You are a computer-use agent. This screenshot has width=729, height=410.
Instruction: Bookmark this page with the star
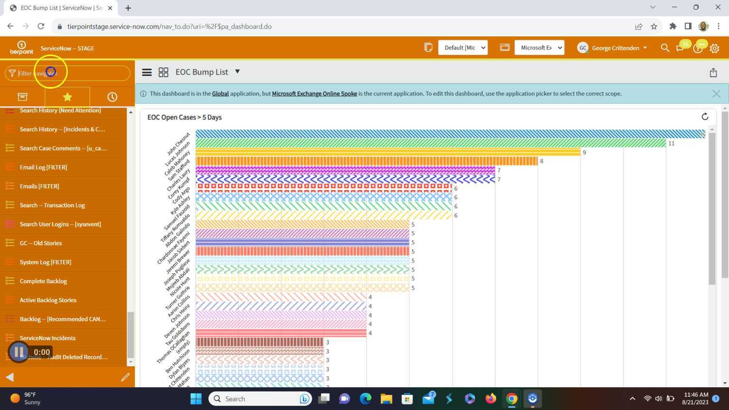[654, 27]
